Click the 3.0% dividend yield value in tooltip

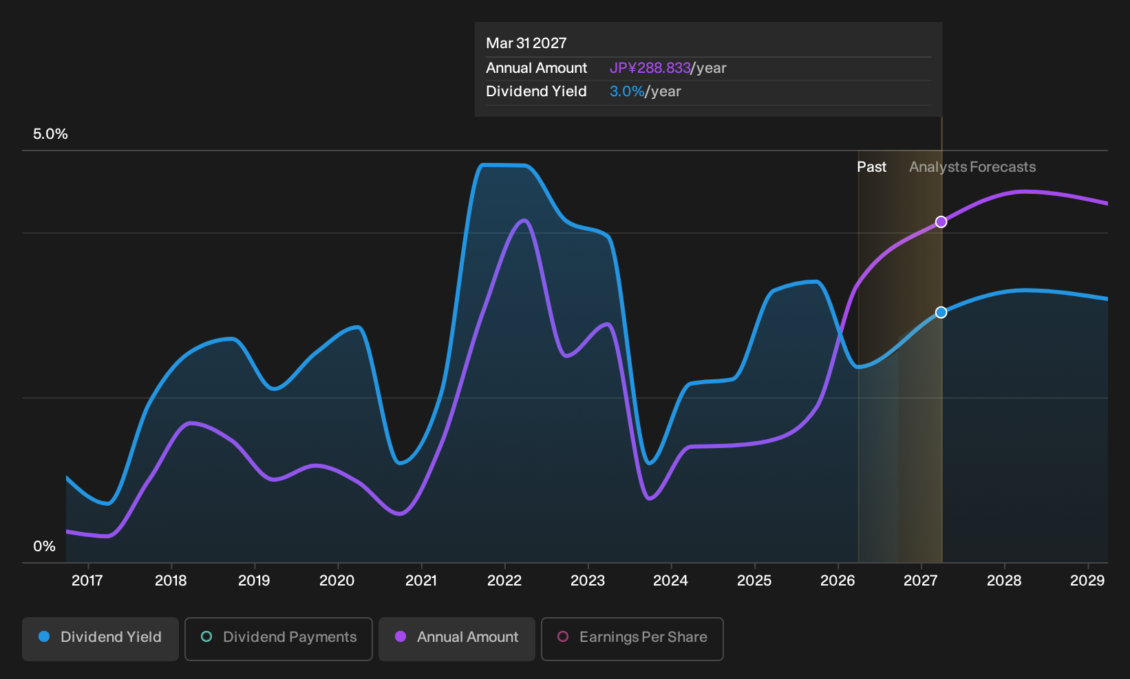point(627,91)
